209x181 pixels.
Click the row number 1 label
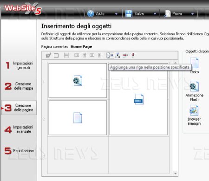(44, 82)
